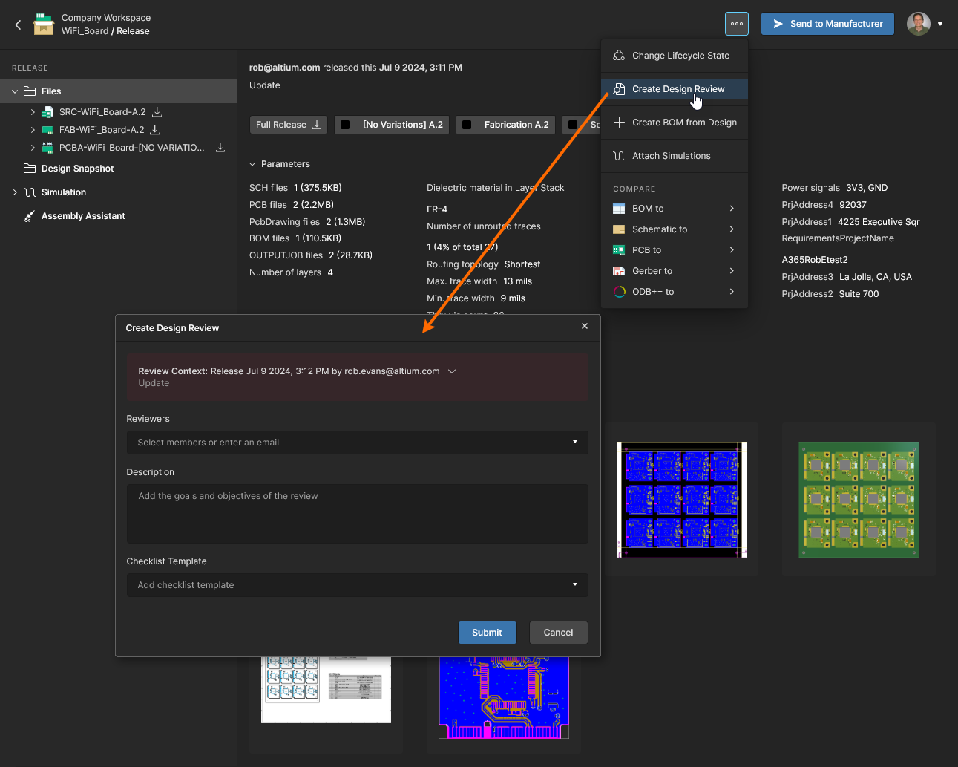The width and height of the screenshot is (958, 767).
Task: Click the Description text area
Action: coord(357,514)
